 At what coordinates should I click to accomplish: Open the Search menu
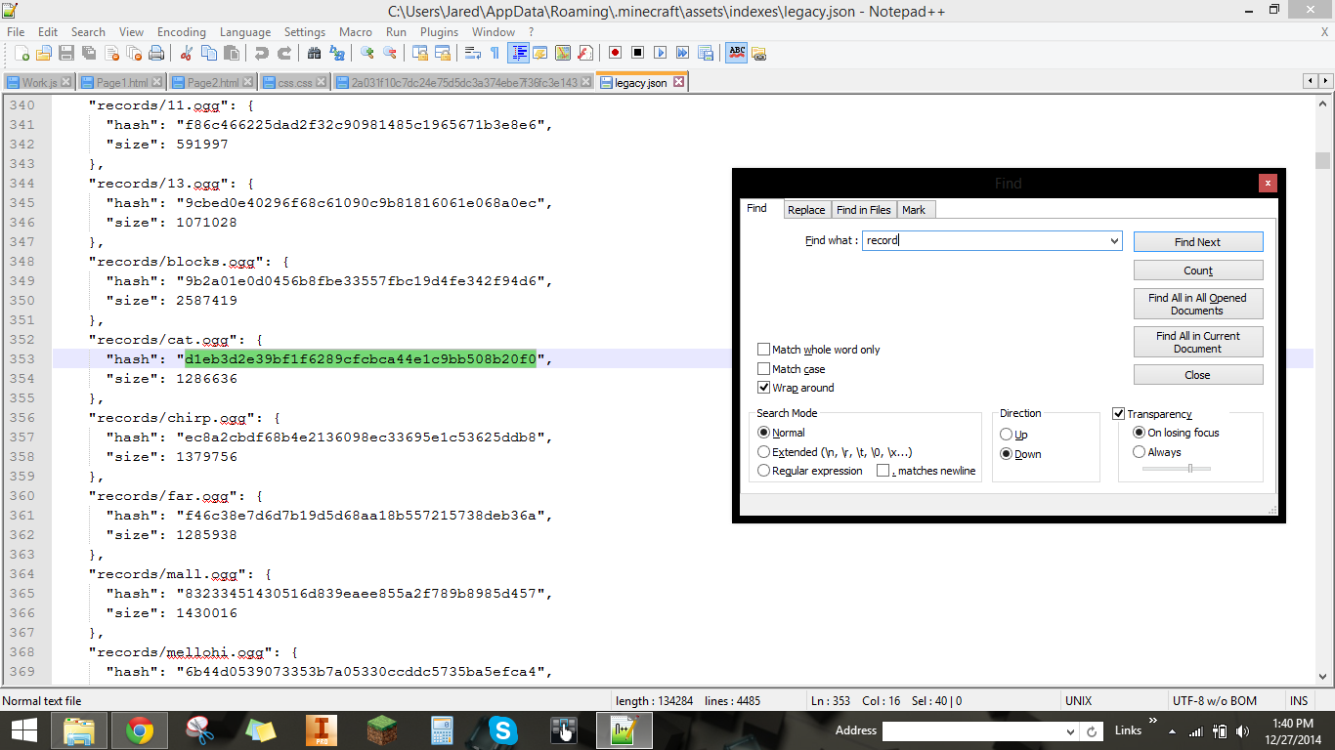[x=88, y=32]
